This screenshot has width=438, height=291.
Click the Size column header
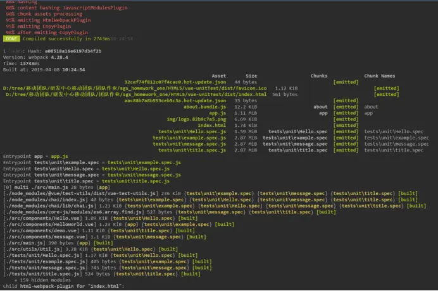point(251,76)
